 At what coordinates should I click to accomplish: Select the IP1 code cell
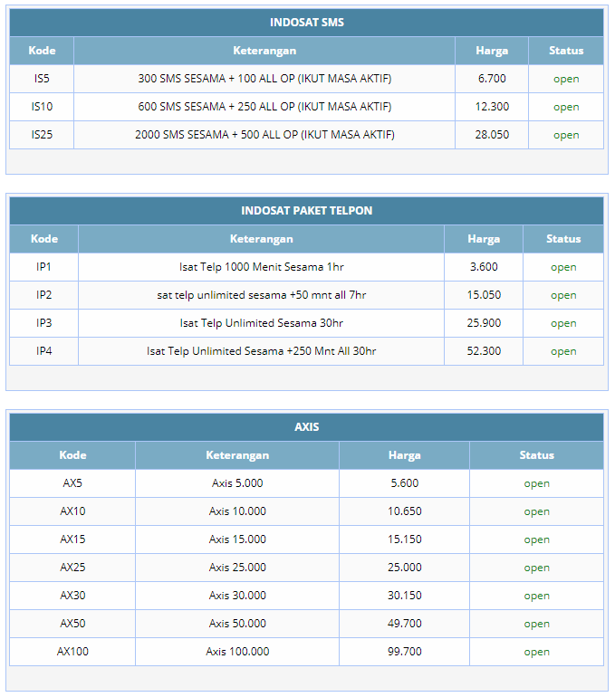(x=43, y=267)
